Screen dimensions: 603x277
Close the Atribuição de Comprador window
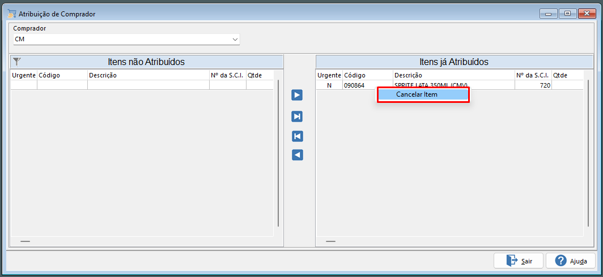click(x=587, y=14)
